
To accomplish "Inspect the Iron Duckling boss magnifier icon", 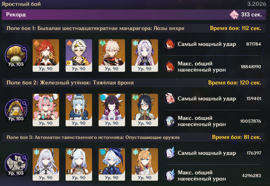I will coord(24,103).
